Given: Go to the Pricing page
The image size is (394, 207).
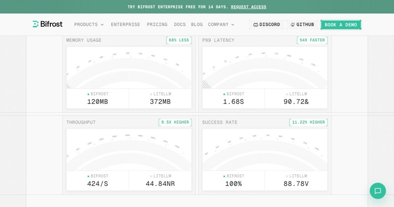Looking at the screenshot, I should click(157, 25).
